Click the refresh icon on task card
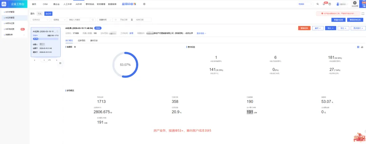 [x=57, y=31]
